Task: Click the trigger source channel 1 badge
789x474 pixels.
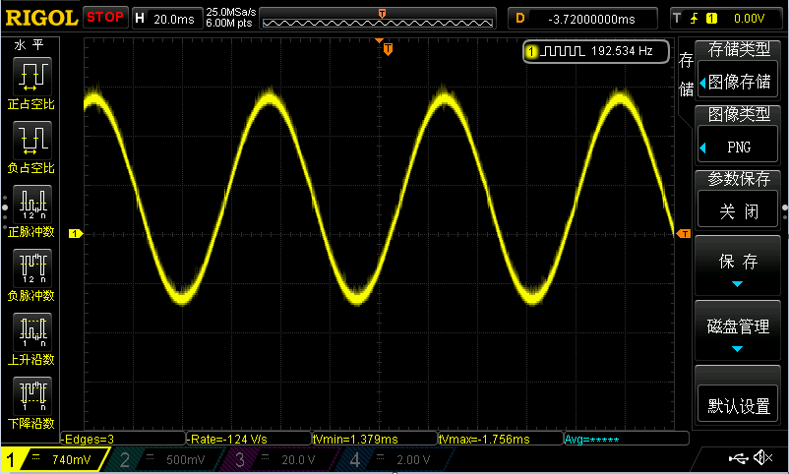Action: pos(711,19)
